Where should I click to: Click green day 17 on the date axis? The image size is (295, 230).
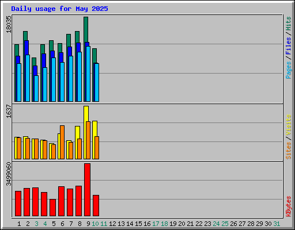(156, 224)
